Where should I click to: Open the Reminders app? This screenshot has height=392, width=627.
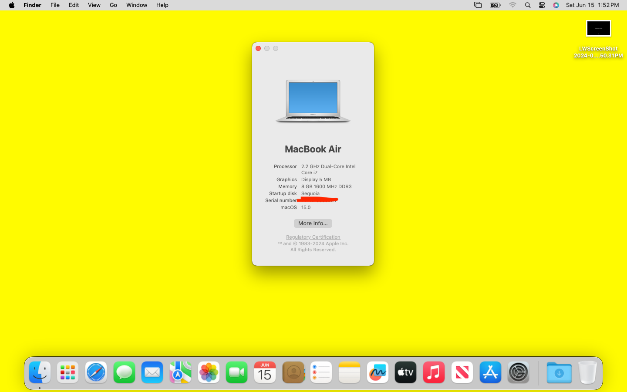coord(321,372)
